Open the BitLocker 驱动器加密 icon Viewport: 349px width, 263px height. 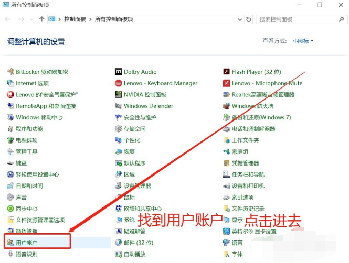click(x=10, y=72)
